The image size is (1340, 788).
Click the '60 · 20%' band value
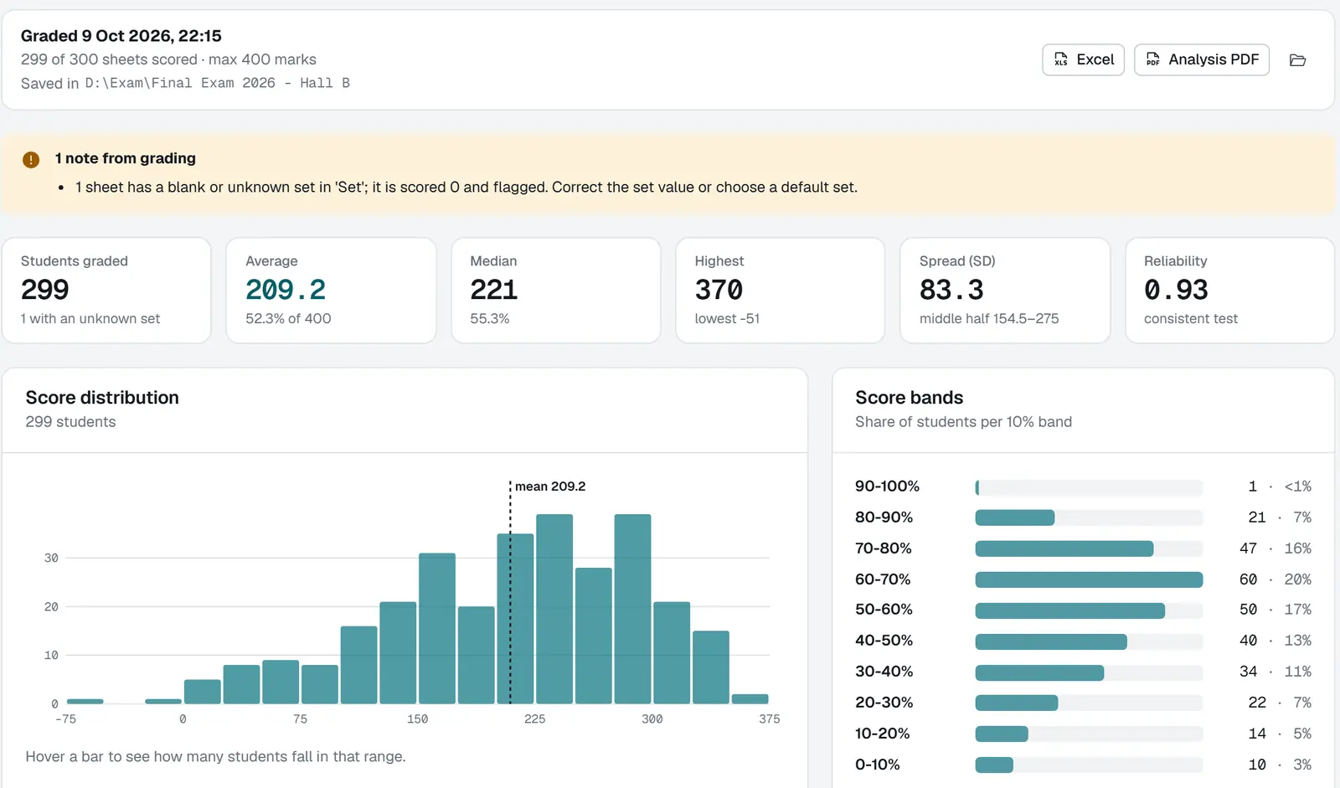click(x=1276, y=579)
